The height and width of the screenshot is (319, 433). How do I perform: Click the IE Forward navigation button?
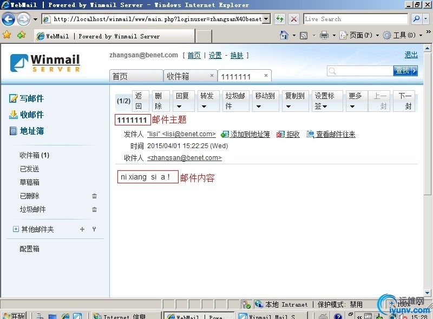tap(23, 19)
